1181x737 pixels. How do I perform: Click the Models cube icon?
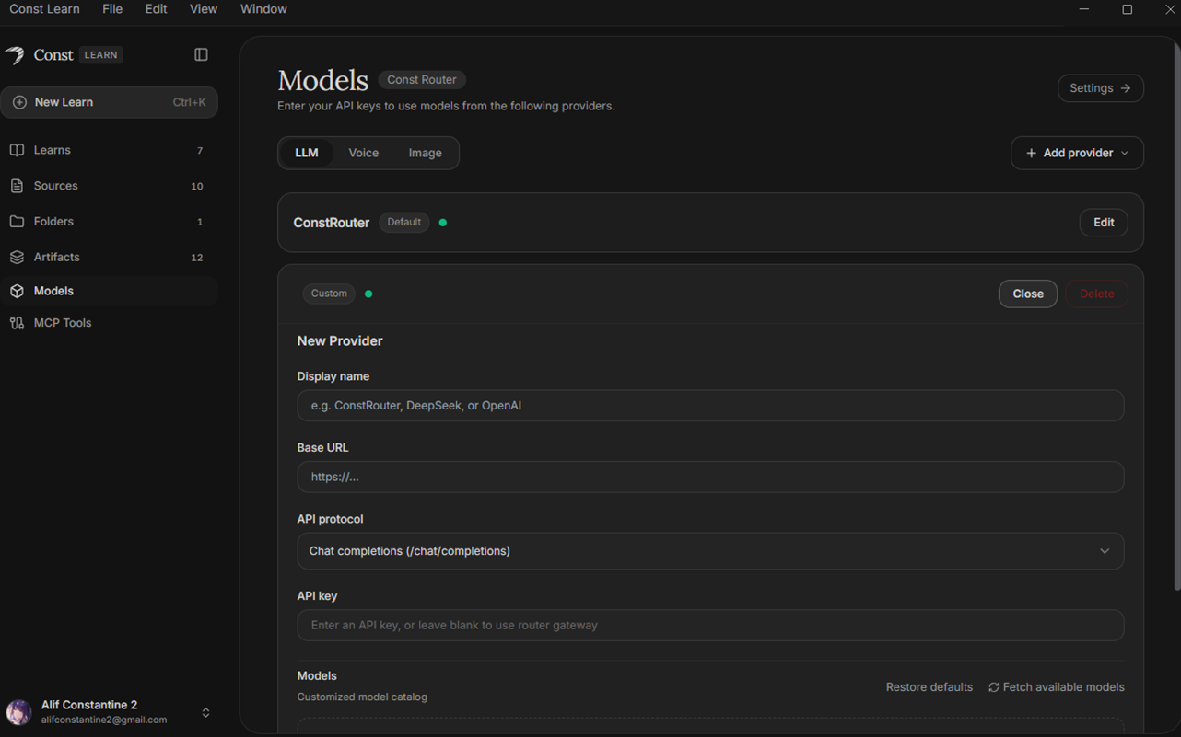17,291
